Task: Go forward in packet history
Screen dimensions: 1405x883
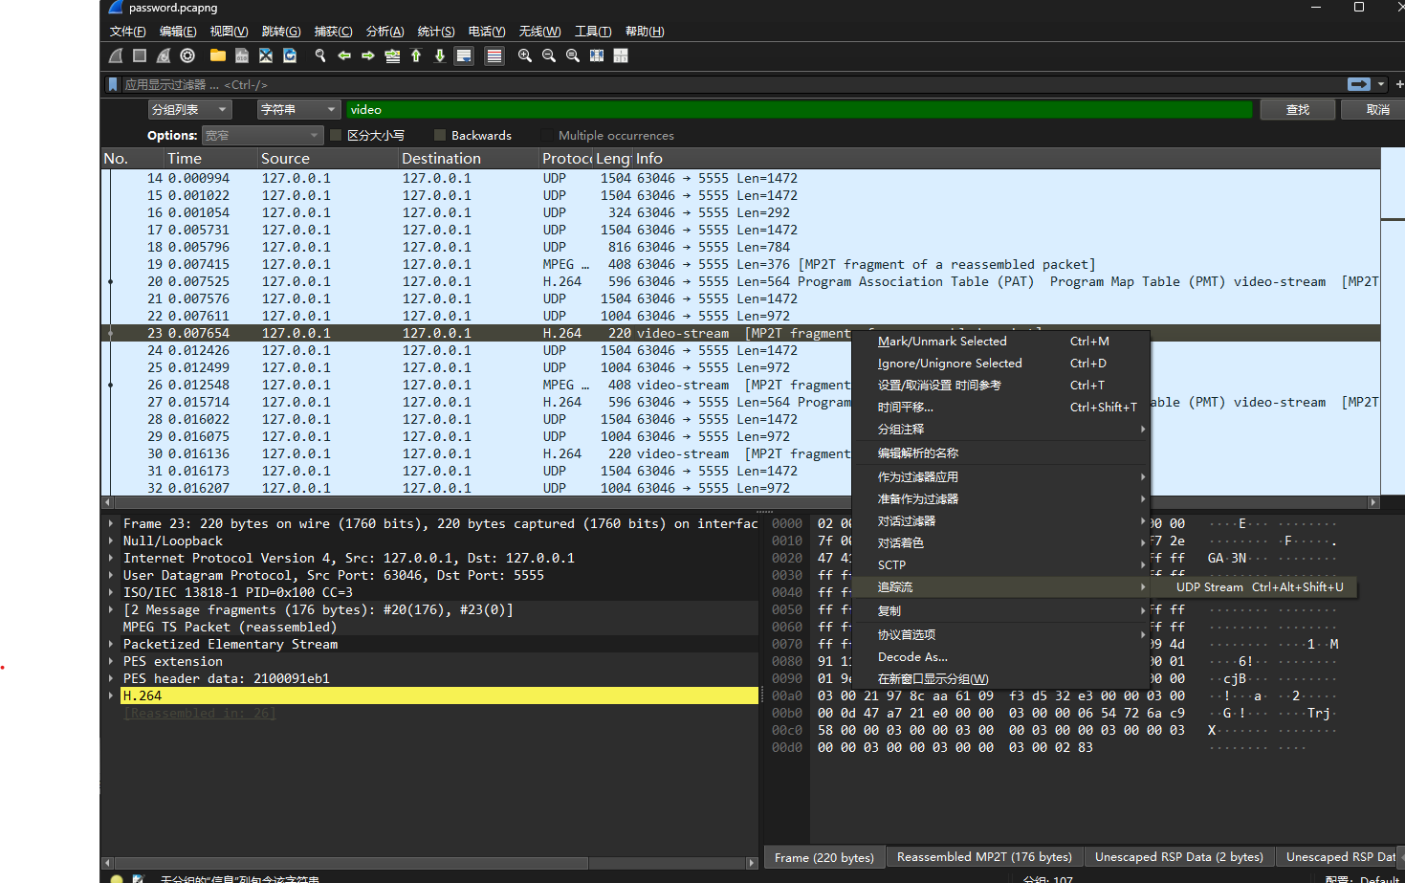Action: click(x=368, y=55)
